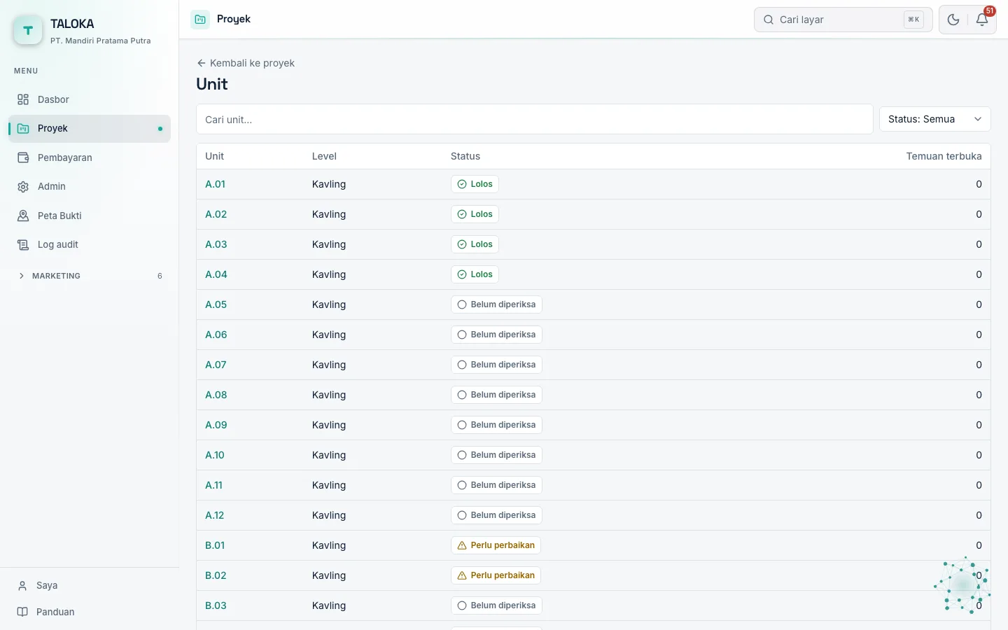Viewport: 1008px width, 630px height.
Task: Click the Dasbor grid icon
Action: point(23,99)
